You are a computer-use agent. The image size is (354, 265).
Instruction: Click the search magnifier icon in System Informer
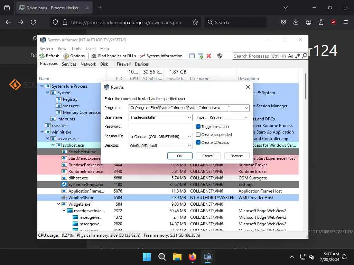click(305, 56)
